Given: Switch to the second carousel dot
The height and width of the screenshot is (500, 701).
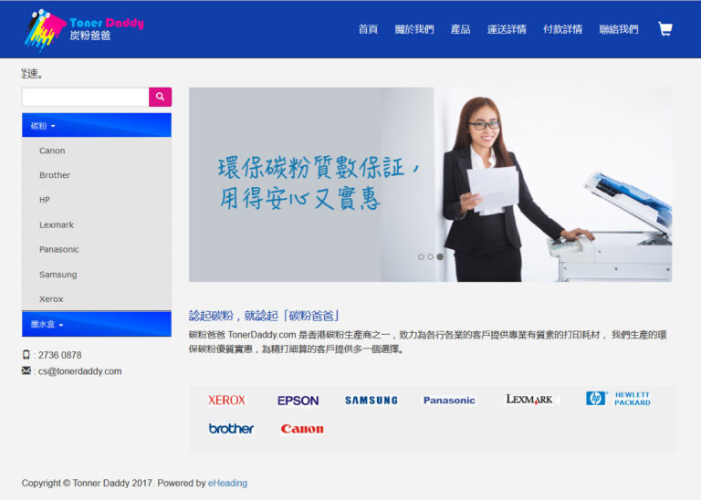Looking at the screenshot, I should click(x=430, y=257).
